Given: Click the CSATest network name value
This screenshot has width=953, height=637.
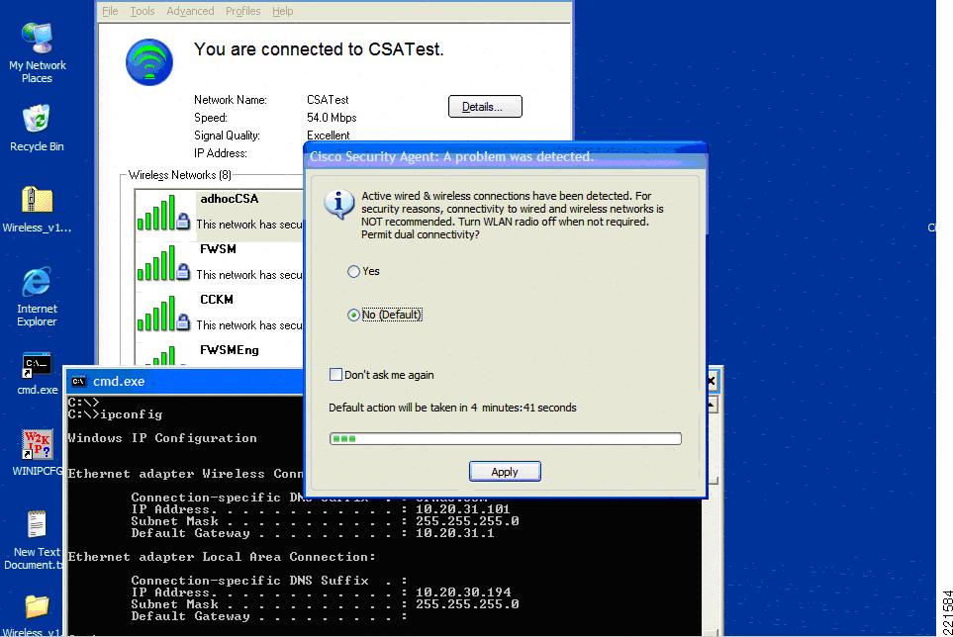Looking at the screenshot, I should [328, 100].
